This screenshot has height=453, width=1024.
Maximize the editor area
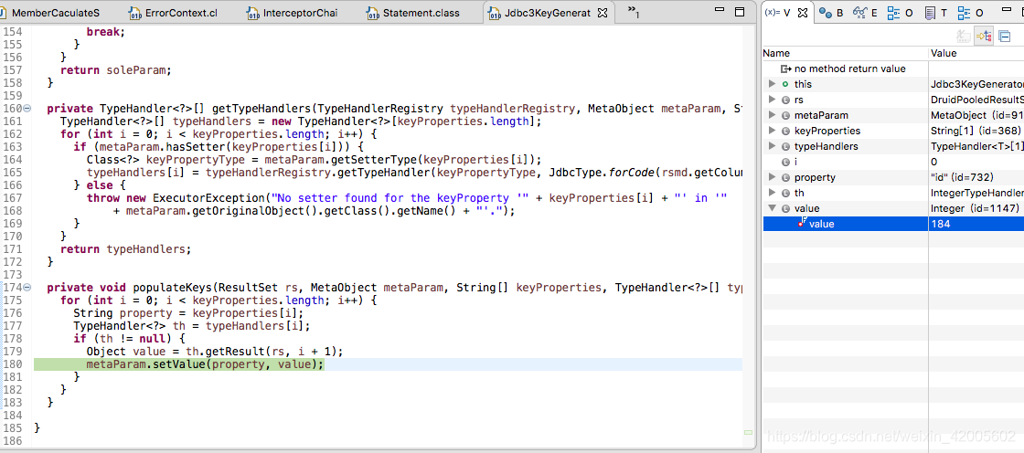click(x=740, y=11)
